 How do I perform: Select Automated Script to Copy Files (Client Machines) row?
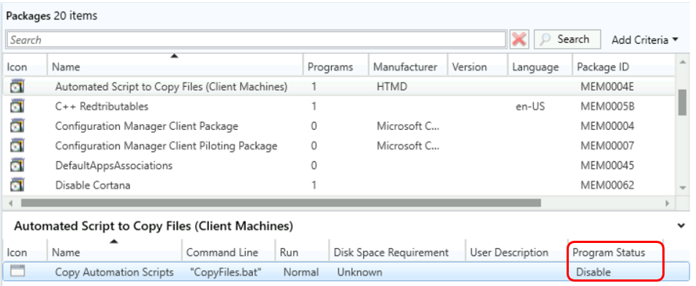pos(339,87)
